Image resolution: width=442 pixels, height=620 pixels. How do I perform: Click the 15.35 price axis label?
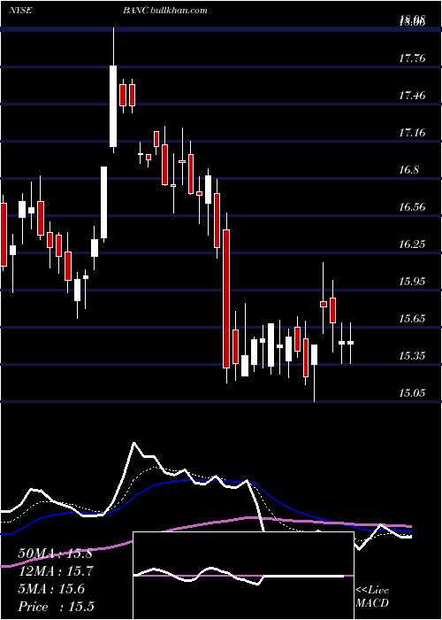(x=412, y=355)
